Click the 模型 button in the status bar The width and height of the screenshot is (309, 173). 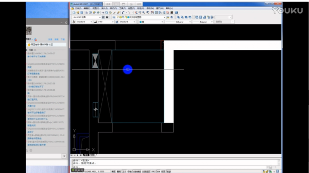click(169, 171)
